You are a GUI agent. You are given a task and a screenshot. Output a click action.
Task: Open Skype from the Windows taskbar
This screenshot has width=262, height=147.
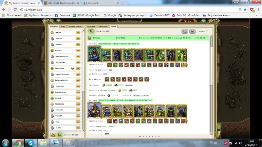tap(30, 143)
